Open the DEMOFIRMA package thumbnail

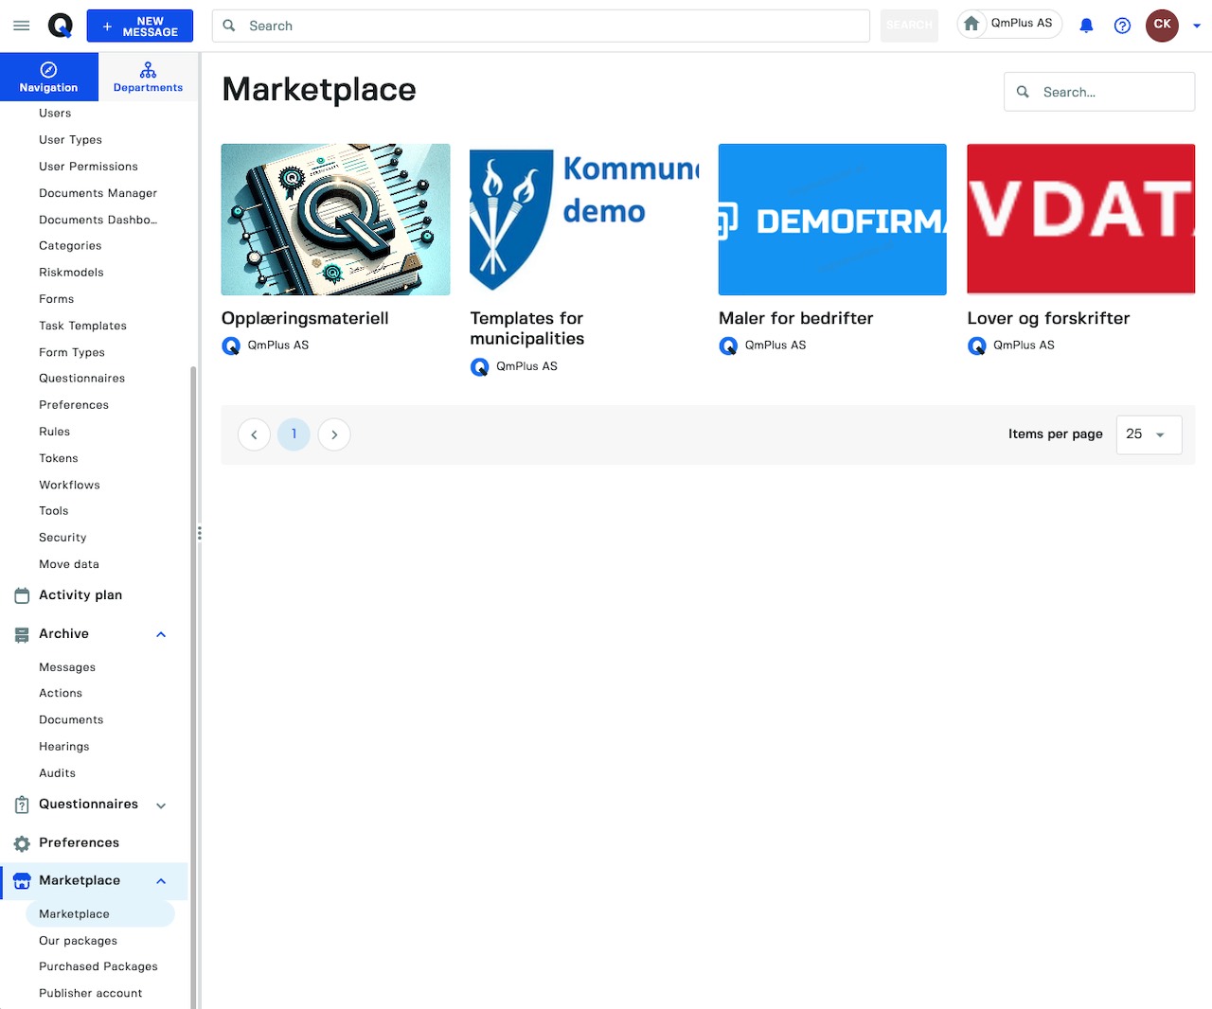pos(832,220)
